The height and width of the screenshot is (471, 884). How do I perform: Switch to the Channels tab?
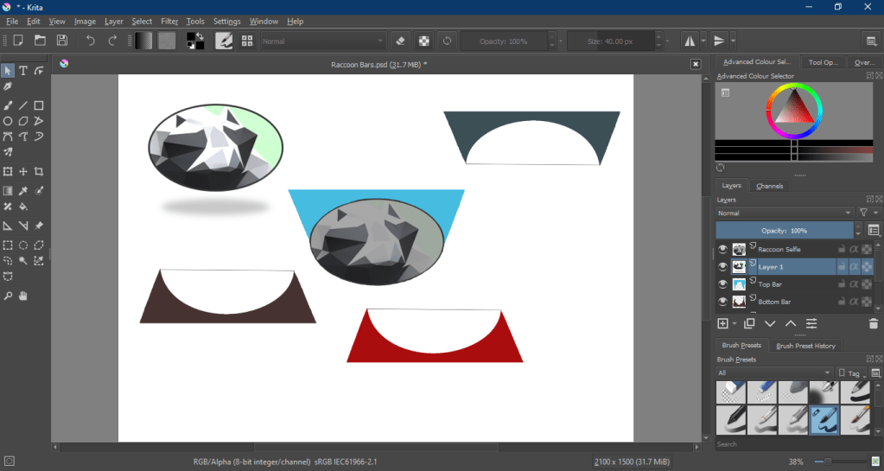(x=769, y=186)
